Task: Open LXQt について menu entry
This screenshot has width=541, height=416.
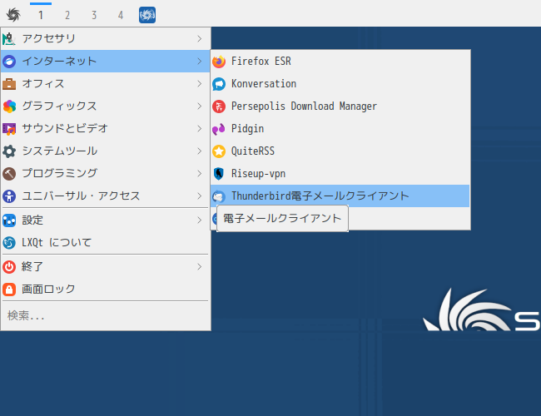Action: tap(106, 242)
